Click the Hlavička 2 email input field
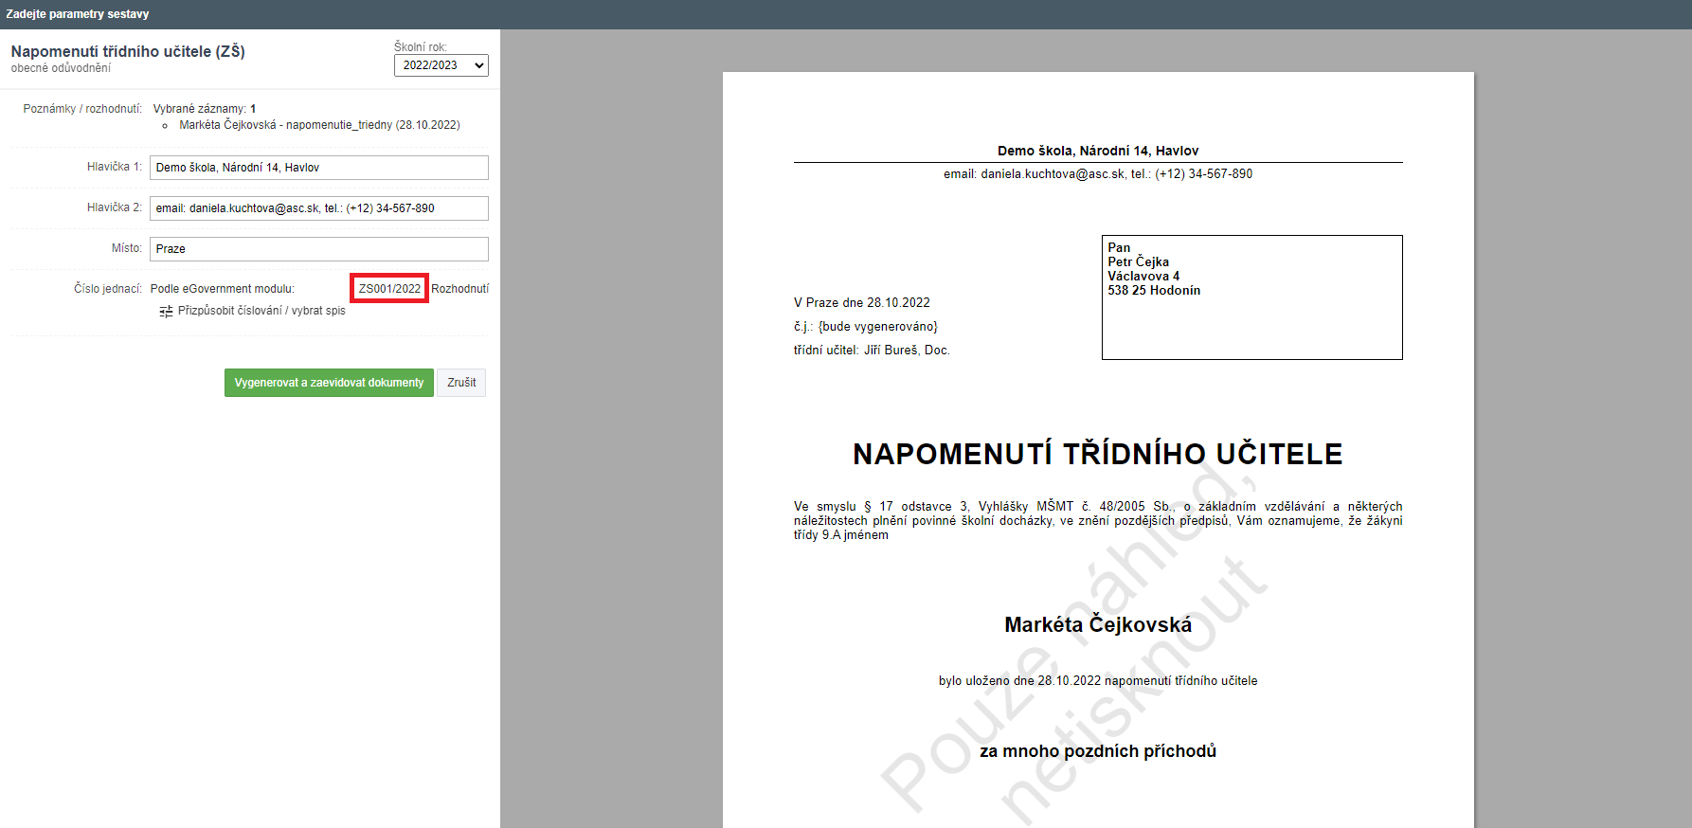 pyautogui.click(x=319, y=208)
